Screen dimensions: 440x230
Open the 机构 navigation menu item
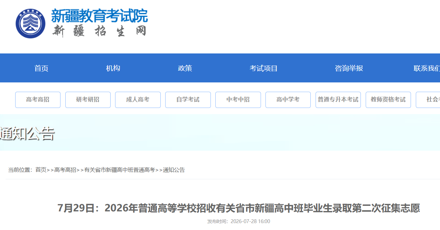113,68
